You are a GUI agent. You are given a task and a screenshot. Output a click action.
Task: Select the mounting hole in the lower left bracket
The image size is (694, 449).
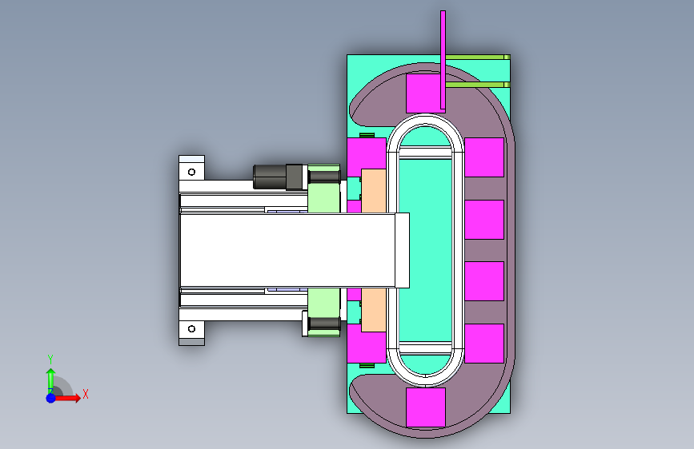click(x=191, y=329)
